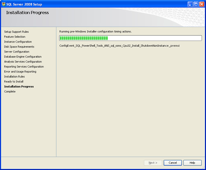
Task: Go to the Feature Selection step
Action: (14, 37)
